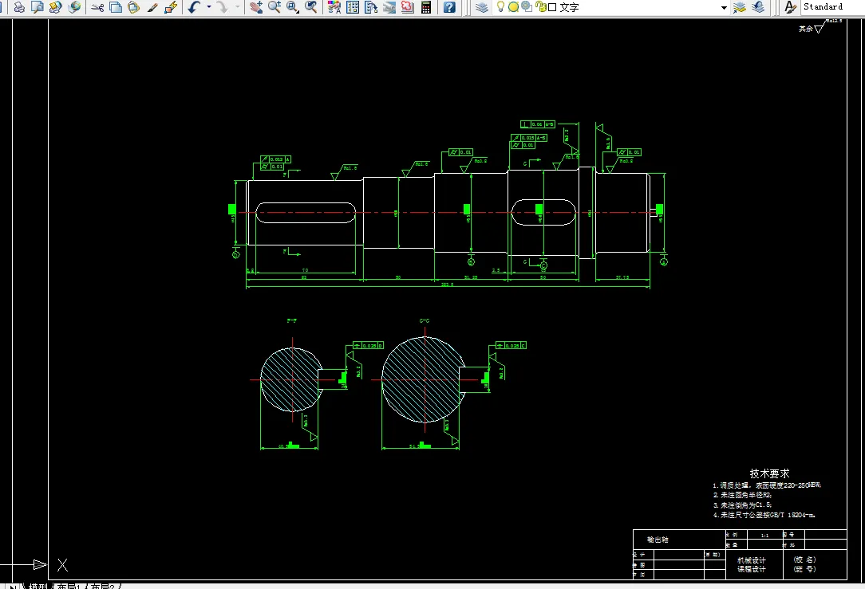This screenshot has width=865, height=589.
Task: Select the Match Properties brush tool
Action: tap(152, 7)
